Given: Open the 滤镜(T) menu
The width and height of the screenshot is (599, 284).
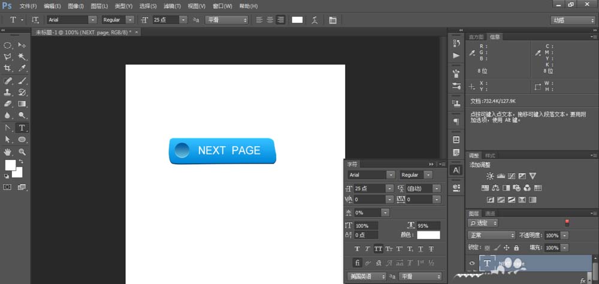Looking at the screenshot, I should [x=171, y=5].
